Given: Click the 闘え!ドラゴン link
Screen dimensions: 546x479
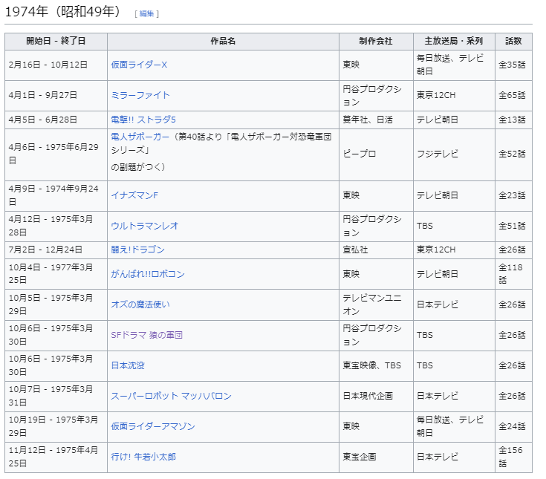Looking at the screenshot, I should pos(137,250).
